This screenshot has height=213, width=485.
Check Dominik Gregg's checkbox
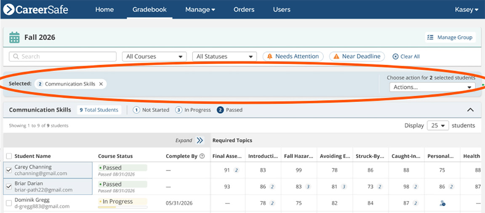[9, 203]
